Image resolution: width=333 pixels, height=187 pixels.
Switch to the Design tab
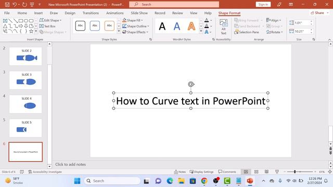point(70,13)
